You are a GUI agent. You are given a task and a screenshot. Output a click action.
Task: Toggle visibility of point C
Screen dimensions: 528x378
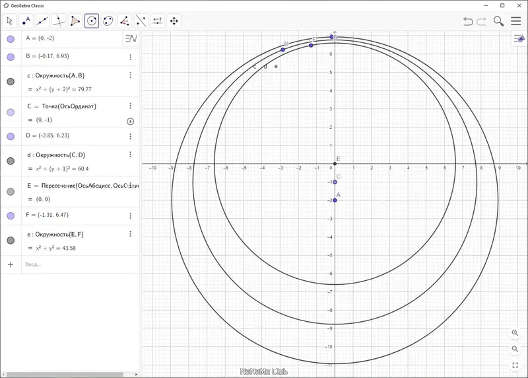pos(11,112)
